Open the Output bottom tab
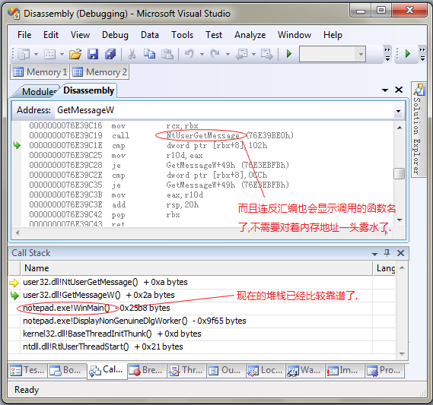The height and width of the screenshot is (405, 433). 225,370
